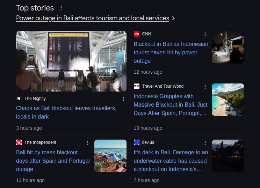Expand the Power outage in Bali chevron arrow
Screen dimensions: 260x188
(173, 18)
